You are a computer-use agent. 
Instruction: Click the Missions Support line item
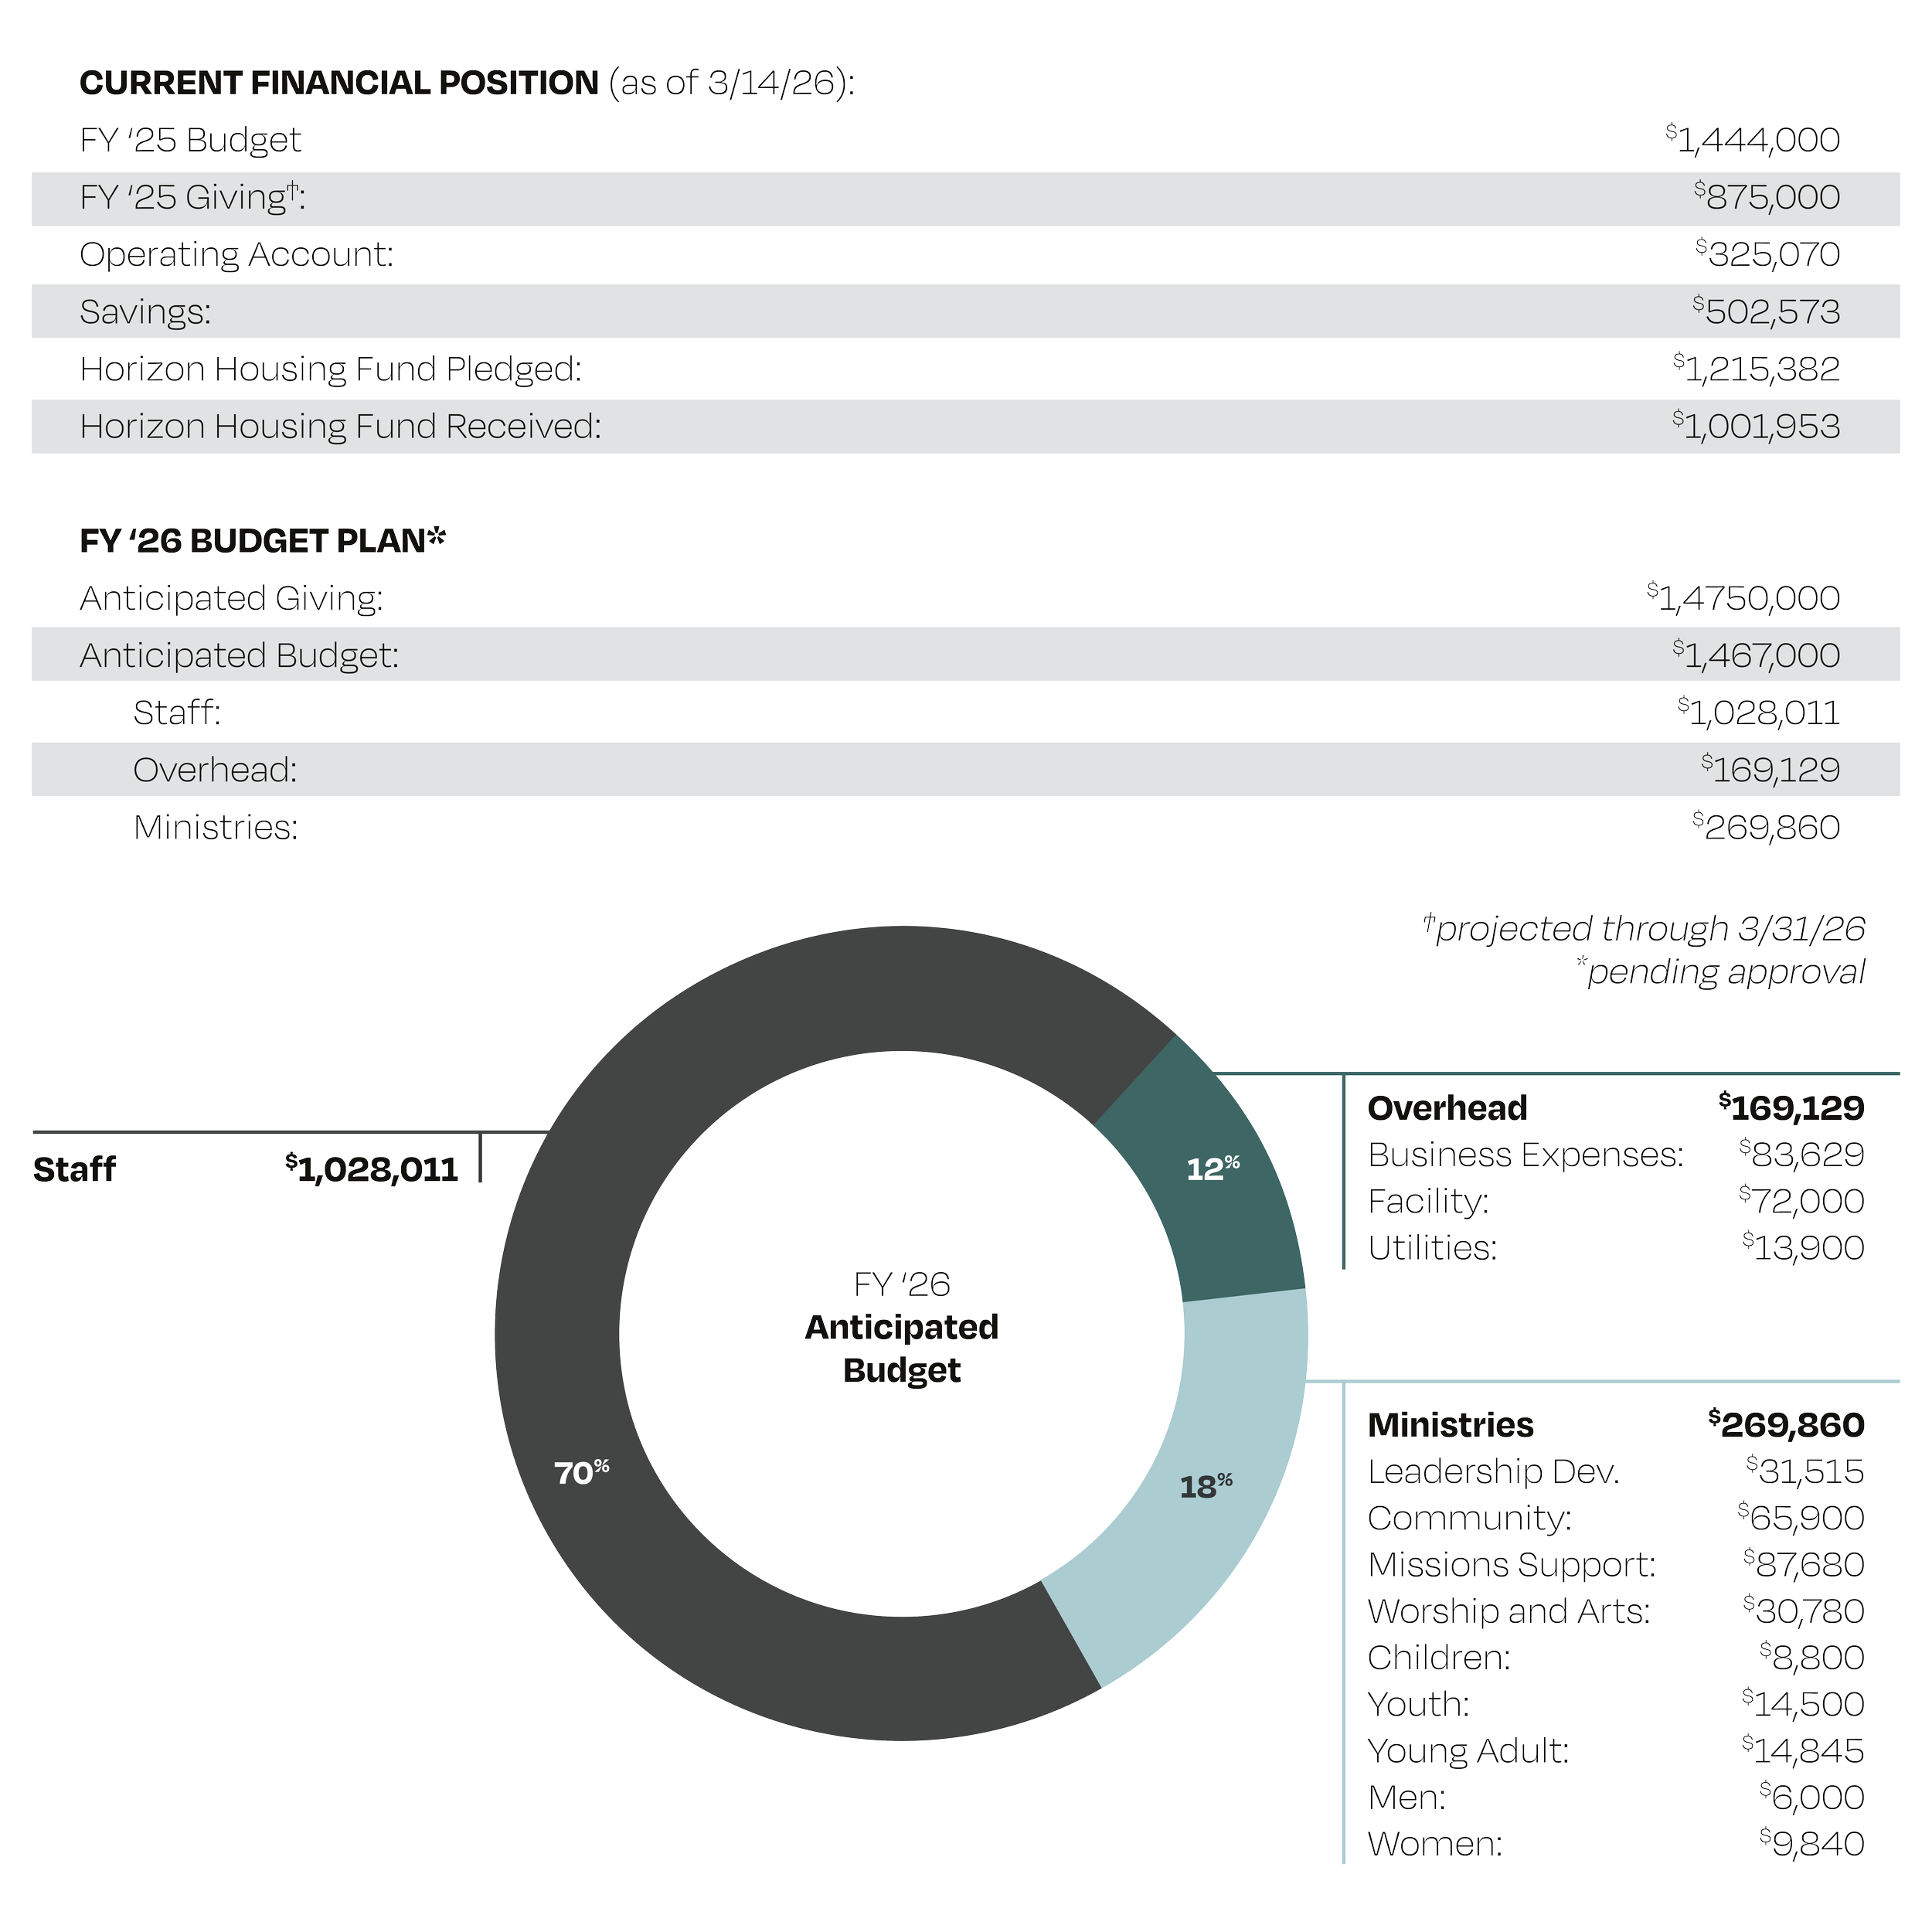coord(1511,1565)
